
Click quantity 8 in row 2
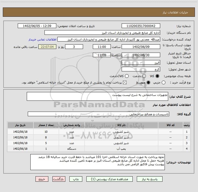coord(46,137)
